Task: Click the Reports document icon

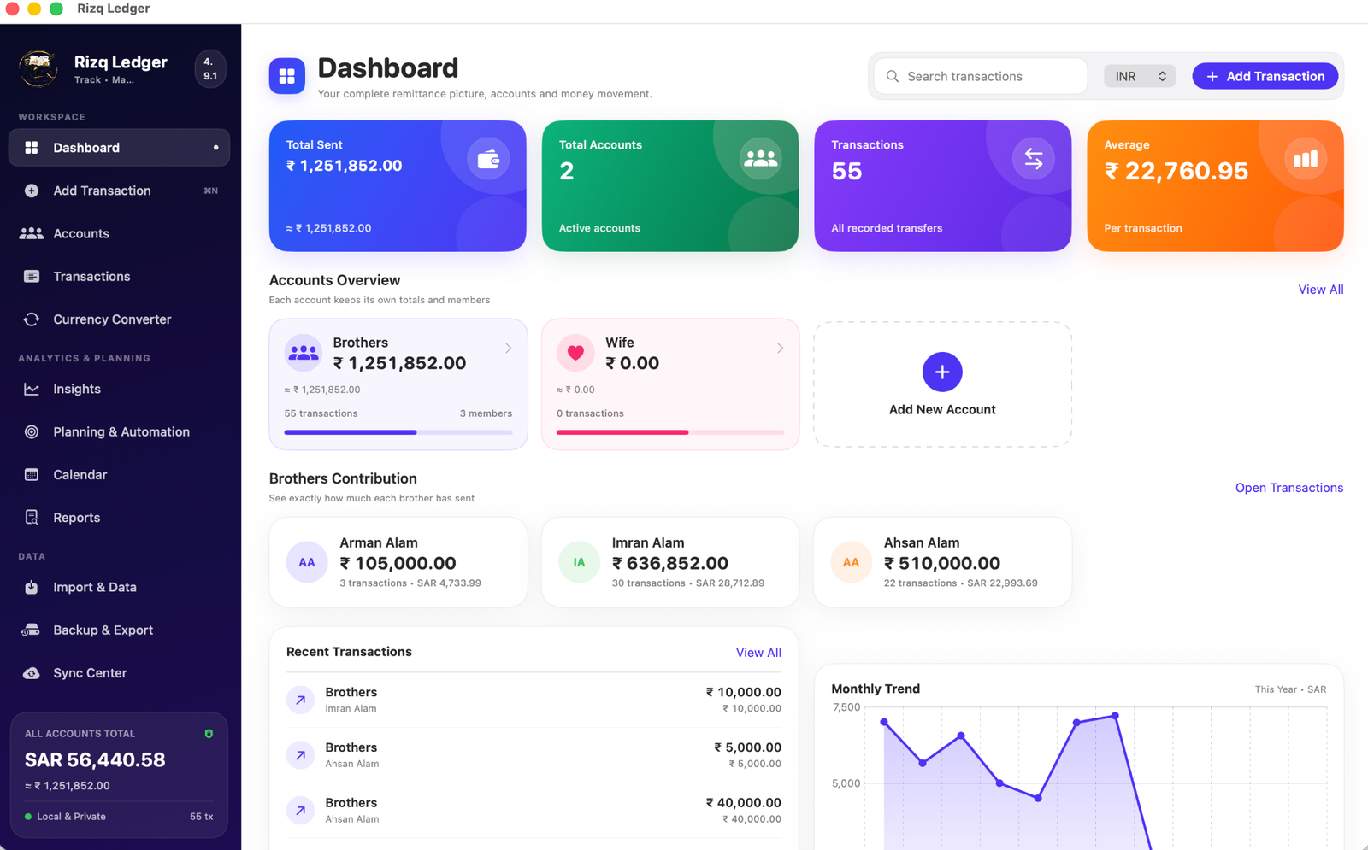Action: coord(32,517)
